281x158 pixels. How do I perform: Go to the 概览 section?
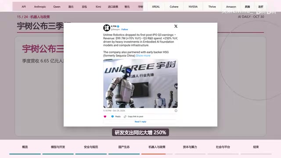click(25, 147)
